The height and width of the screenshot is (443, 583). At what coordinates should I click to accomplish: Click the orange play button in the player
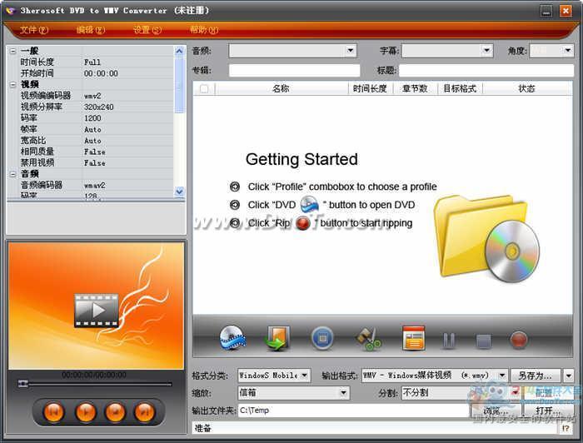[x=86, y=412]
